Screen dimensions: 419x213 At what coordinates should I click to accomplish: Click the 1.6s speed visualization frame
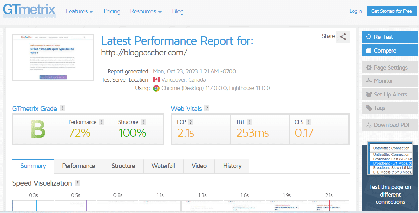[x=244, y=206]
